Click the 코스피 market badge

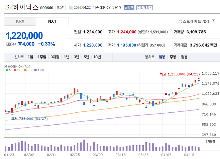tap(61, 7)
